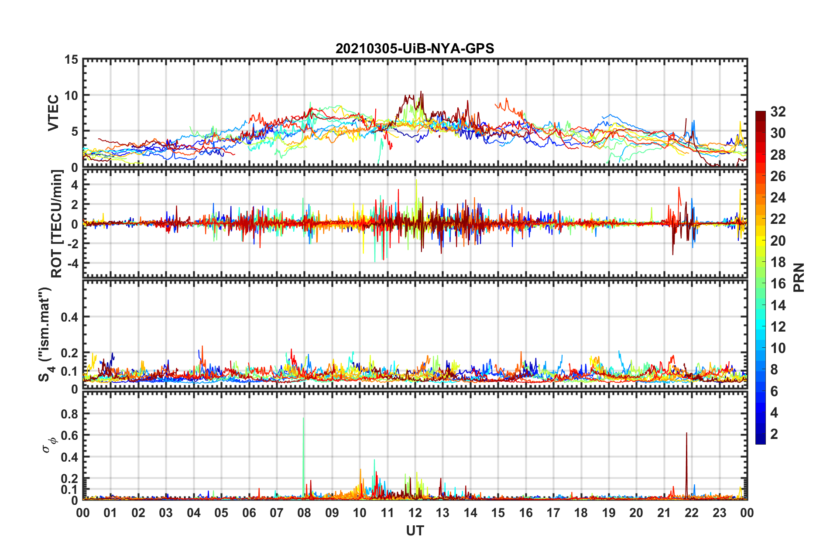
Task: Click the VTEC y-axis label
Action: tap(53, 113)
